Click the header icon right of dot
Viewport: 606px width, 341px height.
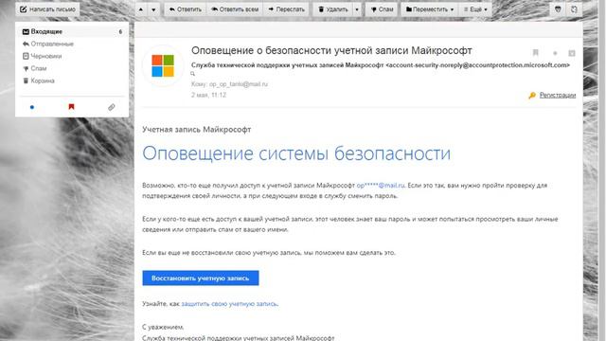click(572, 53)
